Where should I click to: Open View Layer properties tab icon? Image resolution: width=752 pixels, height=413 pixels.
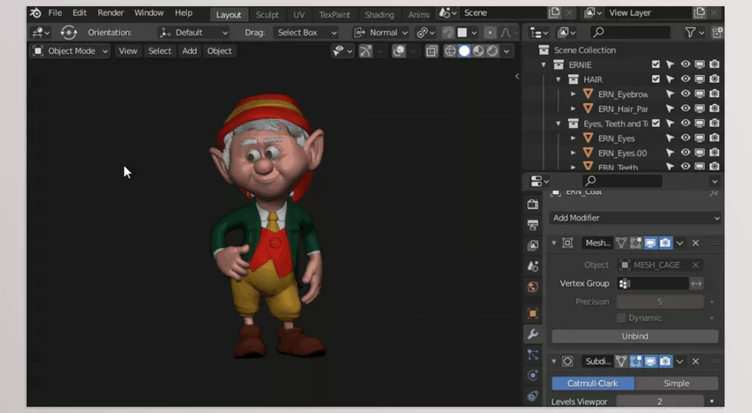[x=533, y=246]
